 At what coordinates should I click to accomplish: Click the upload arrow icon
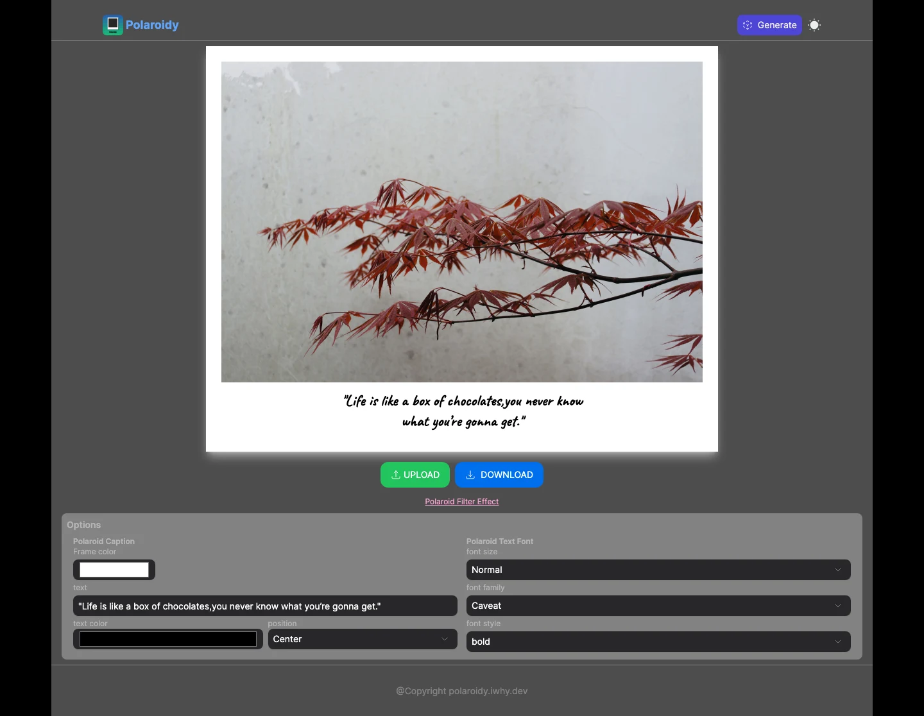396,475
